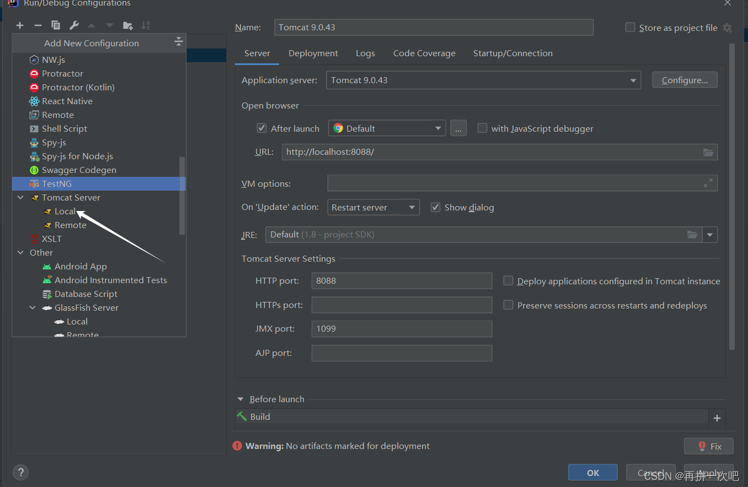Click the Move down arrow icon in toolbar
The width and height of the screenshot is (748, 487).
point(110,25)
